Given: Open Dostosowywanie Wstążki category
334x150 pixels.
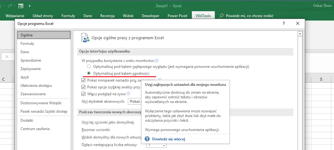Looking at the screenshot, I should point(44,103).
